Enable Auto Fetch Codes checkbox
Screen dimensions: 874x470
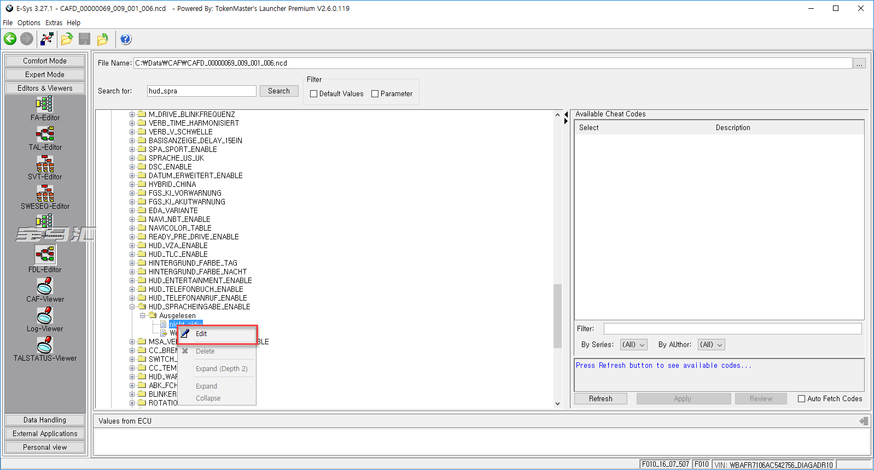(802, 399)
